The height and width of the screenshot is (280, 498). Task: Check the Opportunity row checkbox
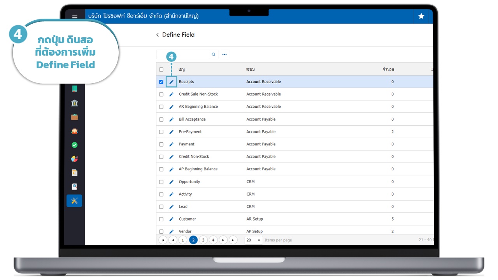pos(161,182)
